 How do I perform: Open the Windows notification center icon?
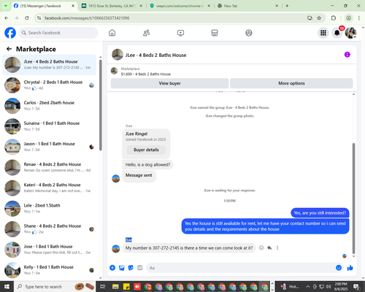(356, 287)
